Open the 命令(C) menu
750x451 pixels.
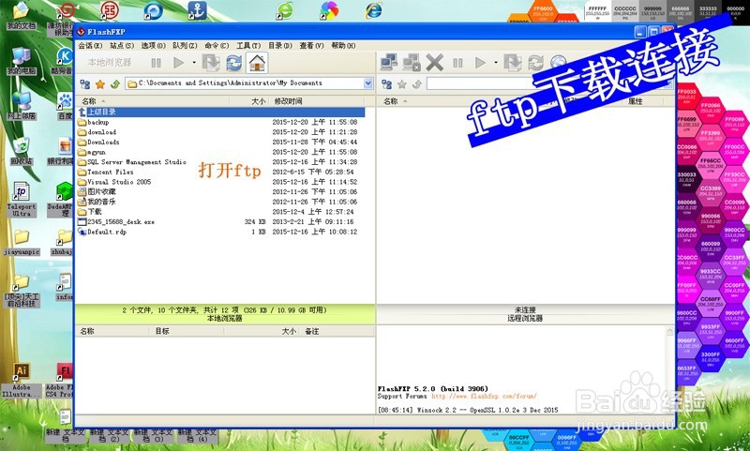point(217,45)
